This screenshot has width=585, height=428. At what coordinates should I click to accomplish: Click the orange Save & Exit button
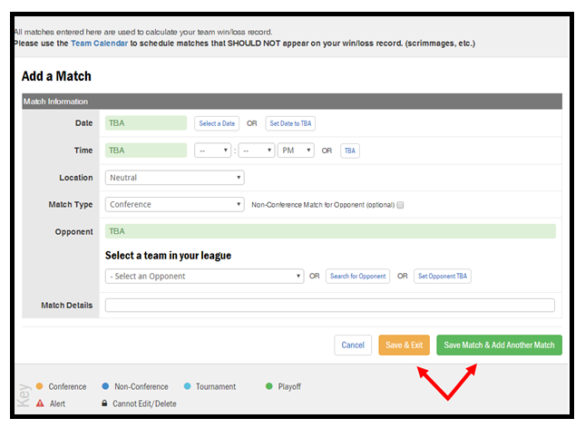[404, 345]
